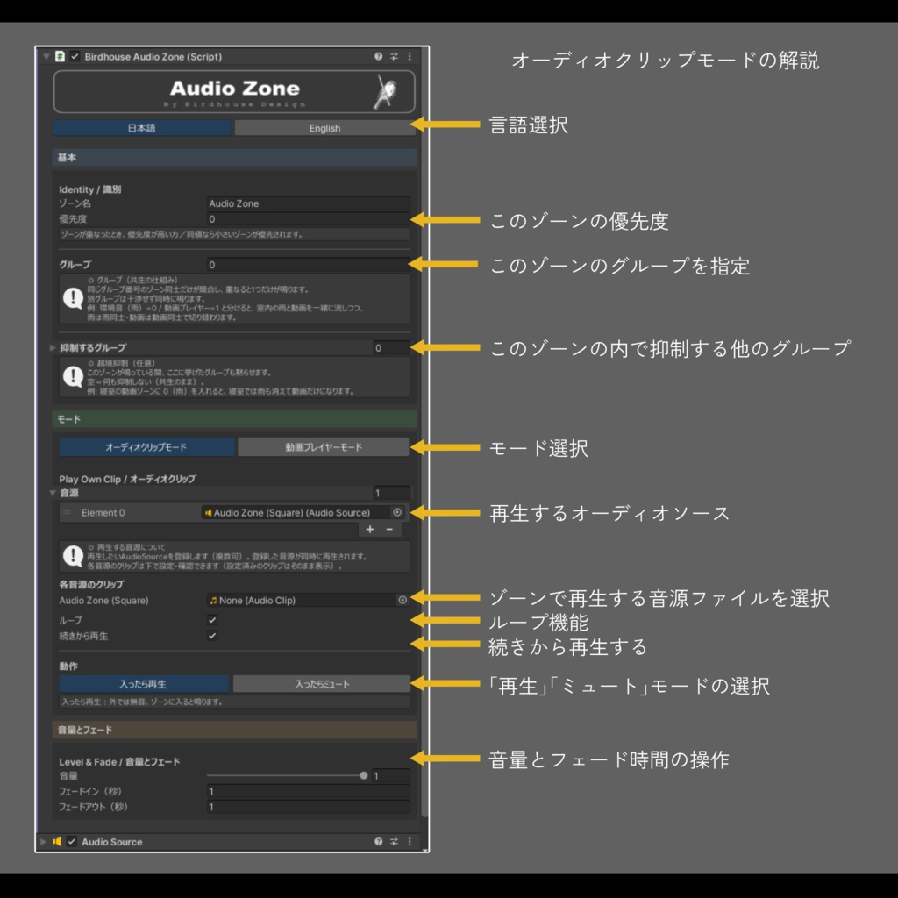Screen dimensions: 898x898
Task: Click the 抑制するグループ size field
Action: 391,347
